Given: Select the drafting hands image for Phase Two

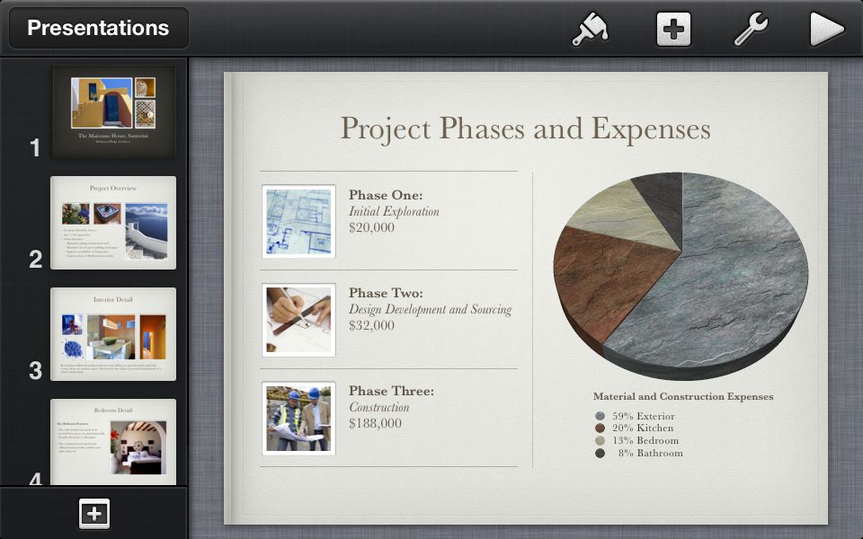Looking at the screenshot, I should pyautogui.click(x=298, y=320).
